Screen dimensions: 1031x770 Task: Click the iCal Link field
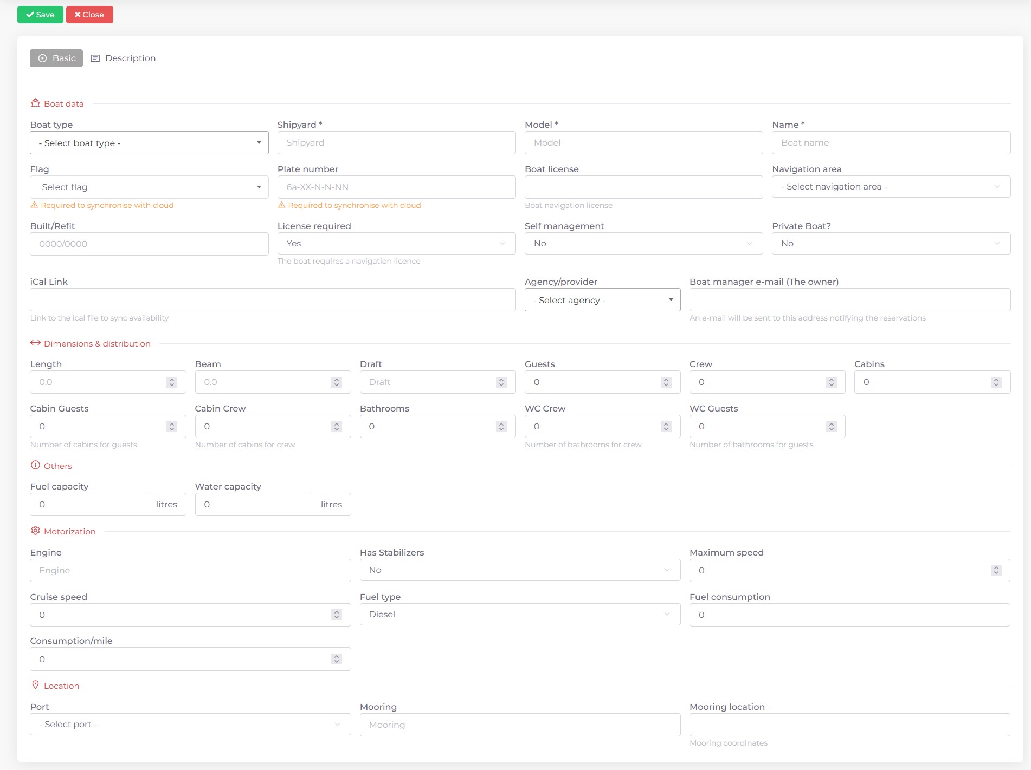[x=273, y=300]
